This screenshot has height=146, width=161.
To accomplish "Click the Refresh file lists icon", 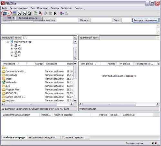I will point(35,13).
